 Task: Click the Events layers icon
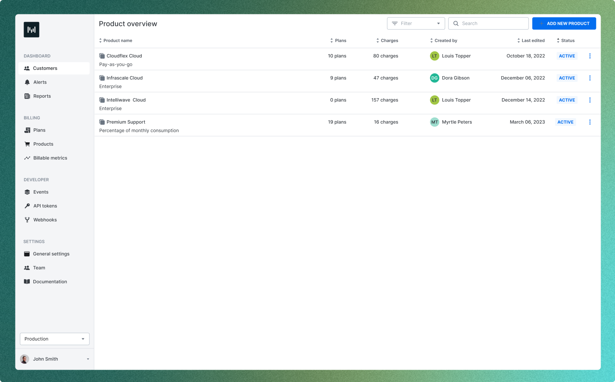[x=27, y=192]
